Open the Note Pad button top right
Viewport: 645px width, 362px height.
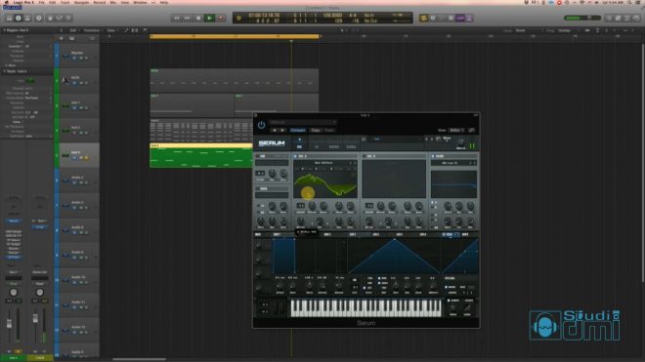pyautogui.click(x=618, y=19)
